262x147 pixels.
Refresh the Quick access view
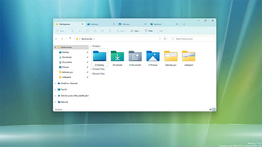(165, 39)
